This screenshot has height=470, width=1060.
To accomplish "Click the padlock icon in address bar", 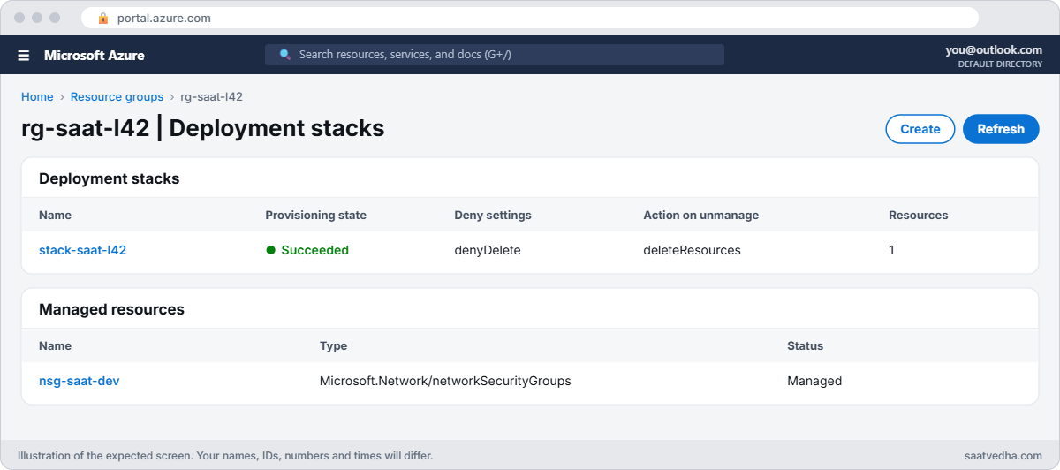I will (103, 18).
